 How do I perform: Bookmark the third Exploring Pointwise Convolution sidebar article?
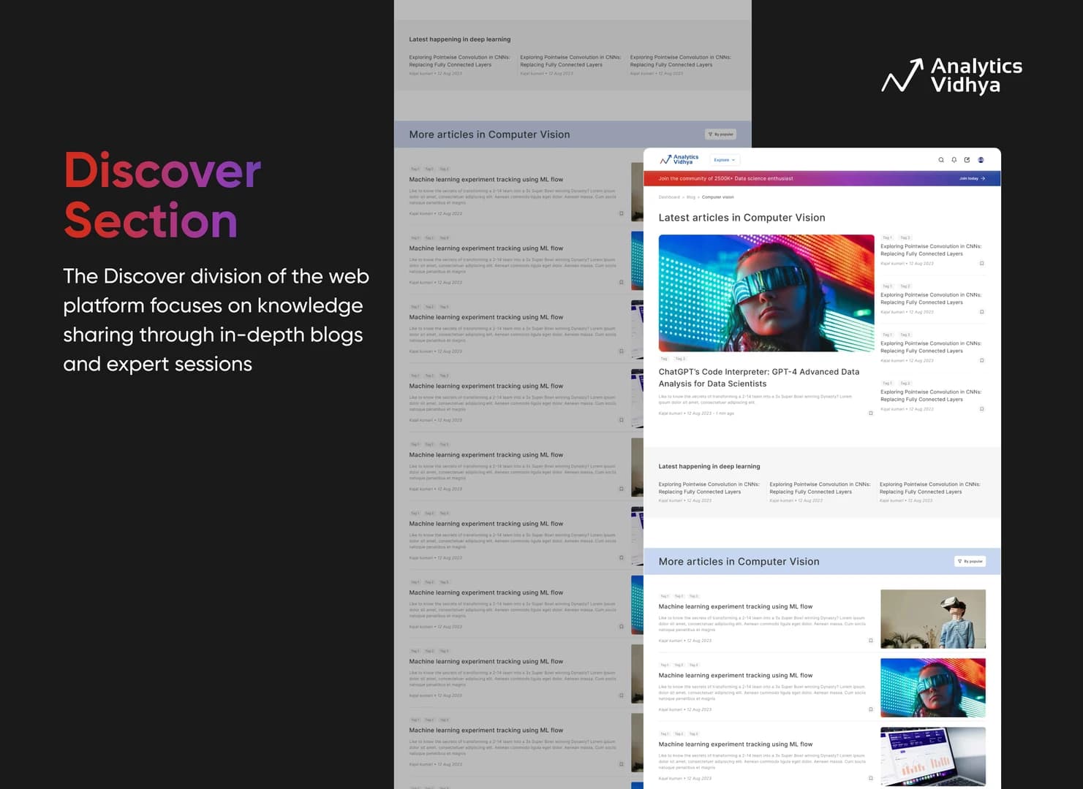[x=981, y=360]
